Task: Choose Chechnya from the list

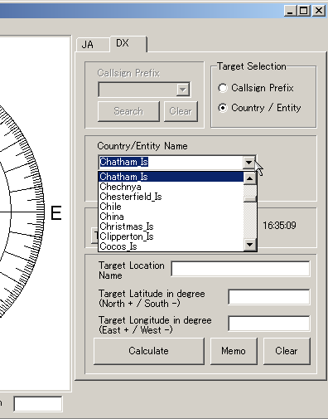Action: (x=171, y=187)
